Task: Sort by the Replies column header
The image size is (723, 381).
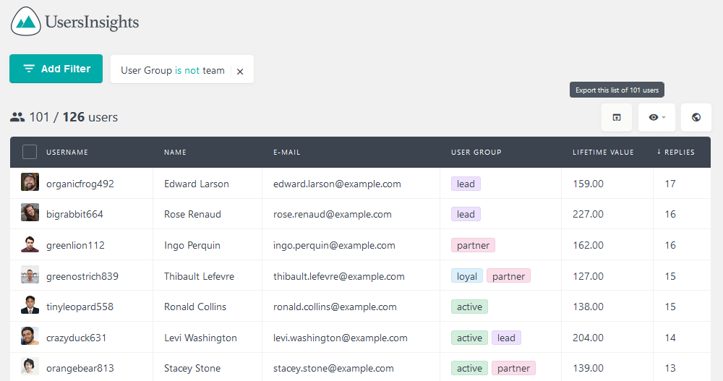Action: (x=675, y=152)
